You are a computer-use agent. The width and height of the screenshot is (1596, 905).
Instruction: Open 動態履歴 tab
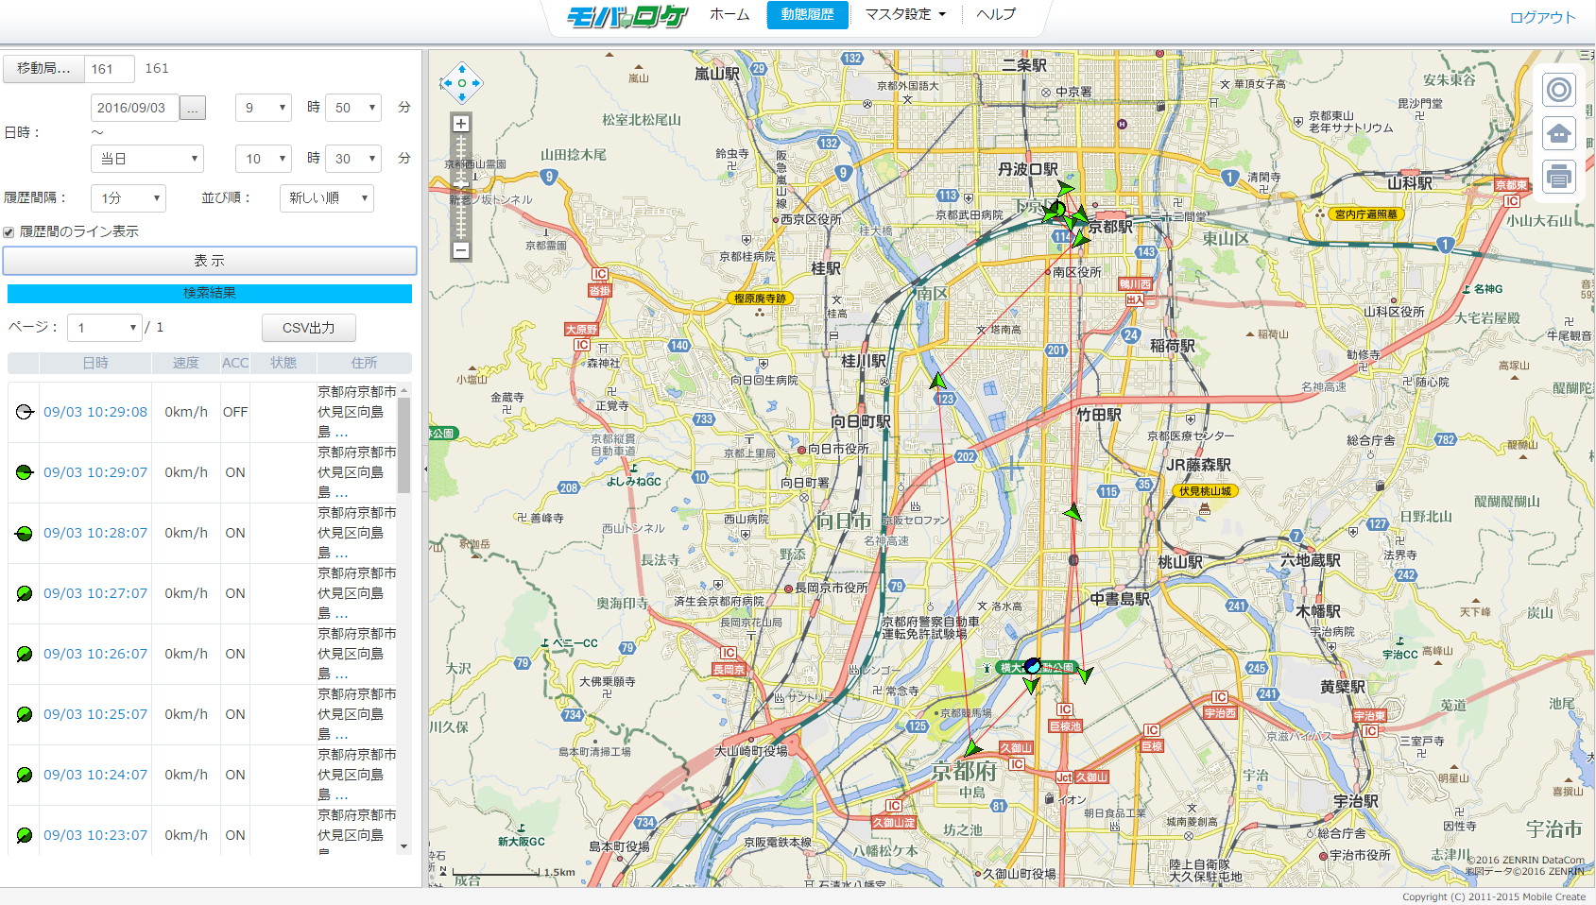(x=807, y=15)
